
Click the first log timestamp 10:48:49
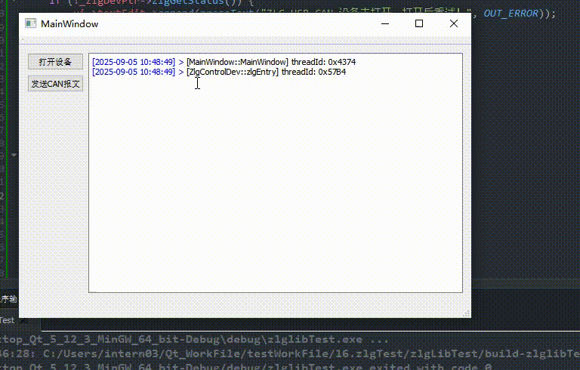134,62
